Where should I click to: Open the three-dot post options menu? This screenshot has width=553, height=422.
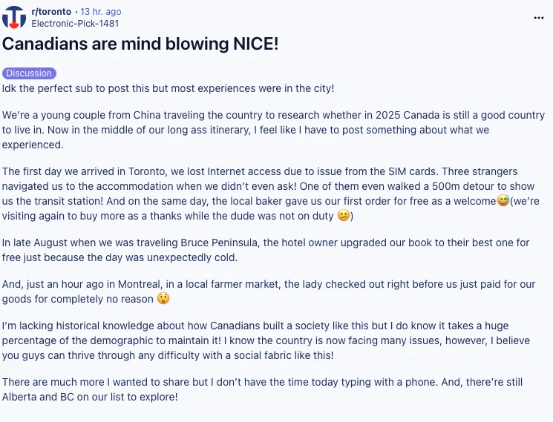click(539, 18)
